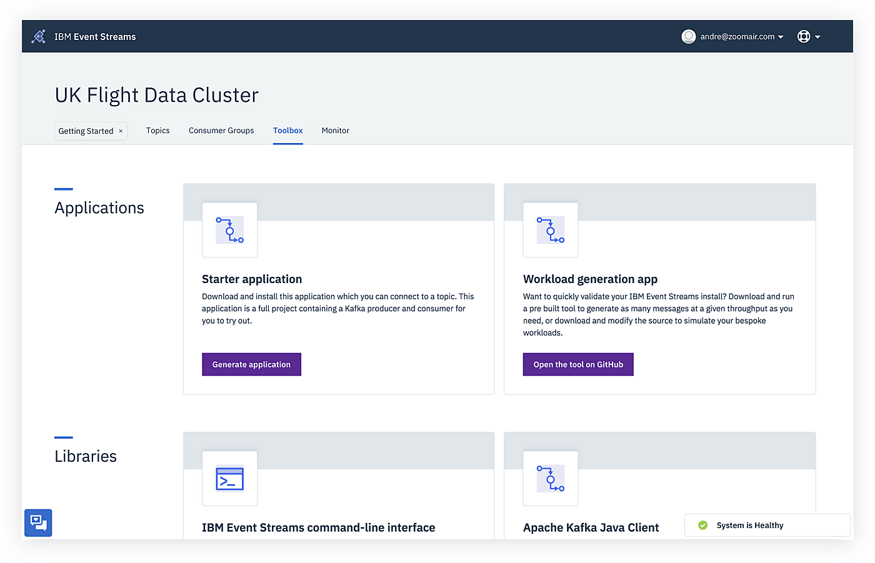The height and width of the screenshot is (563, 875).
Task: Click the andre@zoomair.com email text
Action: pos(737,37)
